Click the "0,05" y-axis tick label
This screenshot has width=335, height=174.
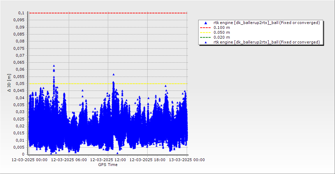click(20, 84)
